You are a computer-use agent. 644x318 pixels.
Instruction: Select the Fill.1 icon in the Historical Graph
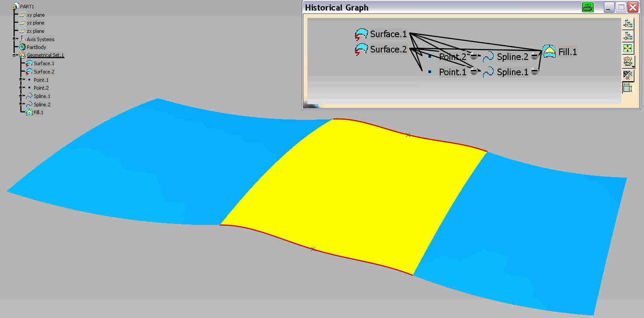point(549,51)
